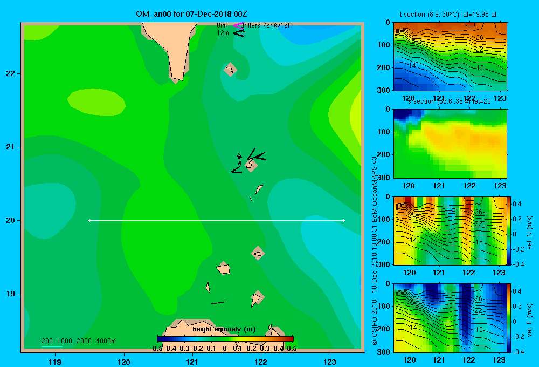Click the '1000' bathymetry scale label
The height and width of the screenshot is (367, 539).
click(65, 341)
